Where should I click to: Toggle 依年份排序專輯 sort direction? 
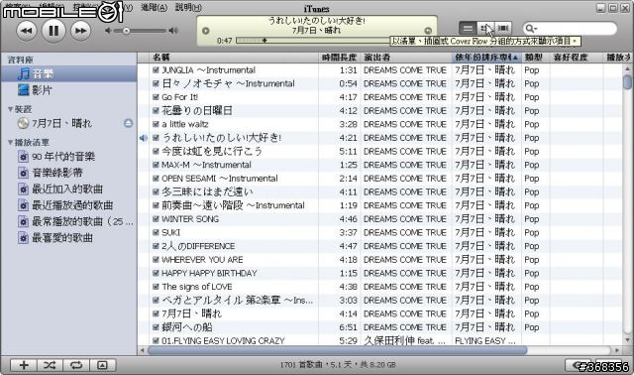point(486,58)
